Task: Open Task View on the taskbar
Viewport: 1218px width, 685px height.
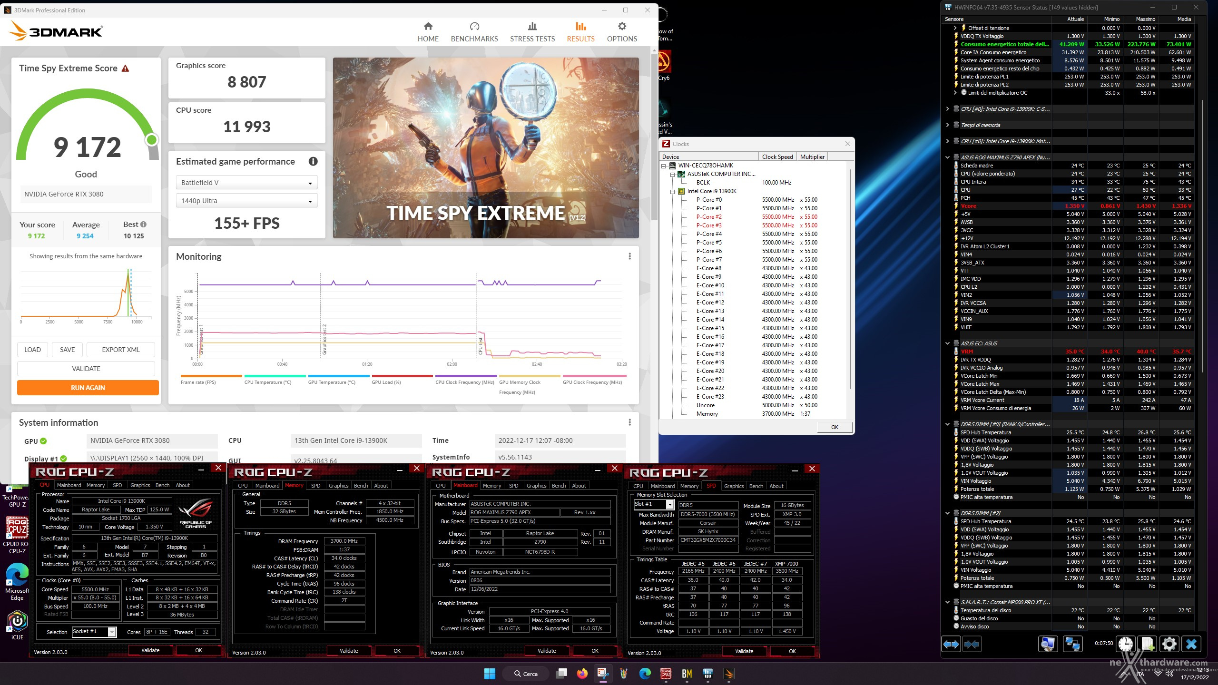Action: point(562,674)
